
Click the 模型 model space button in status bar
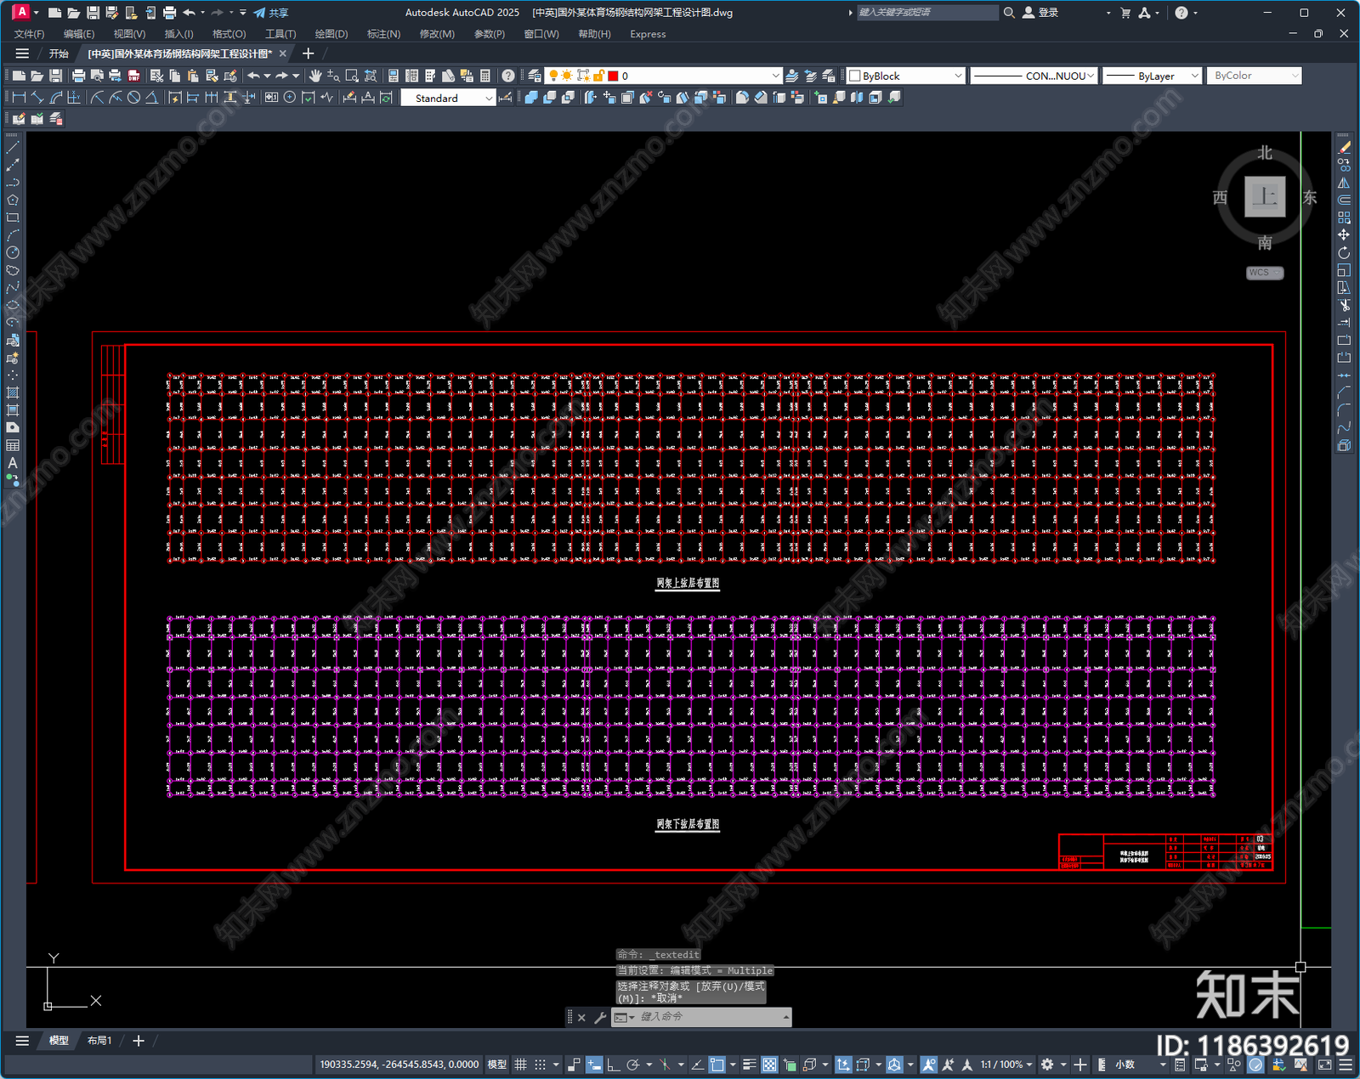[497, 1065]
